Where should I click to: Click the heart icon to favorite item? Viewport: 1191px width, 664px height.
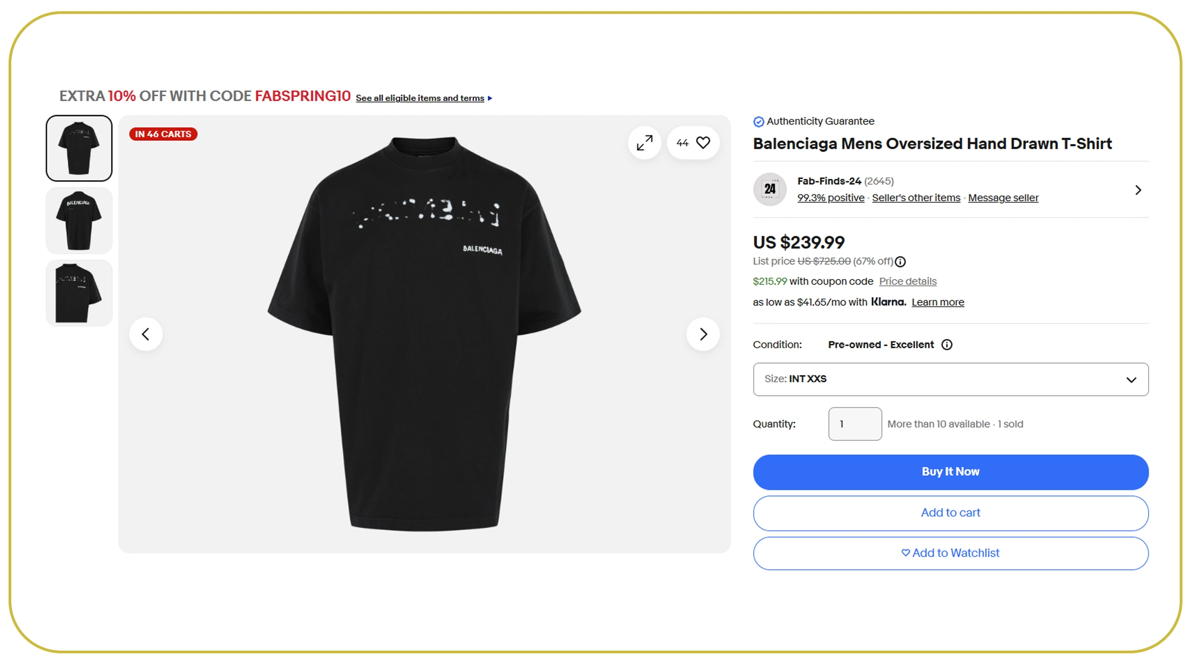click(703, 142)
